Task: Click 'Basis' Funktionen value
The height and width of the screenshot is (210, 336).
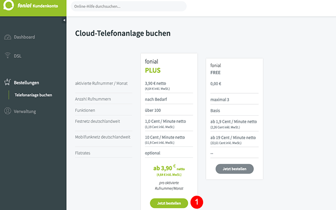Action: pos(215,111)
